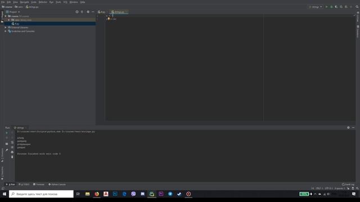Viewport: 360px width, 202px height.
Task: Open the Code menu
Action: 34,2
